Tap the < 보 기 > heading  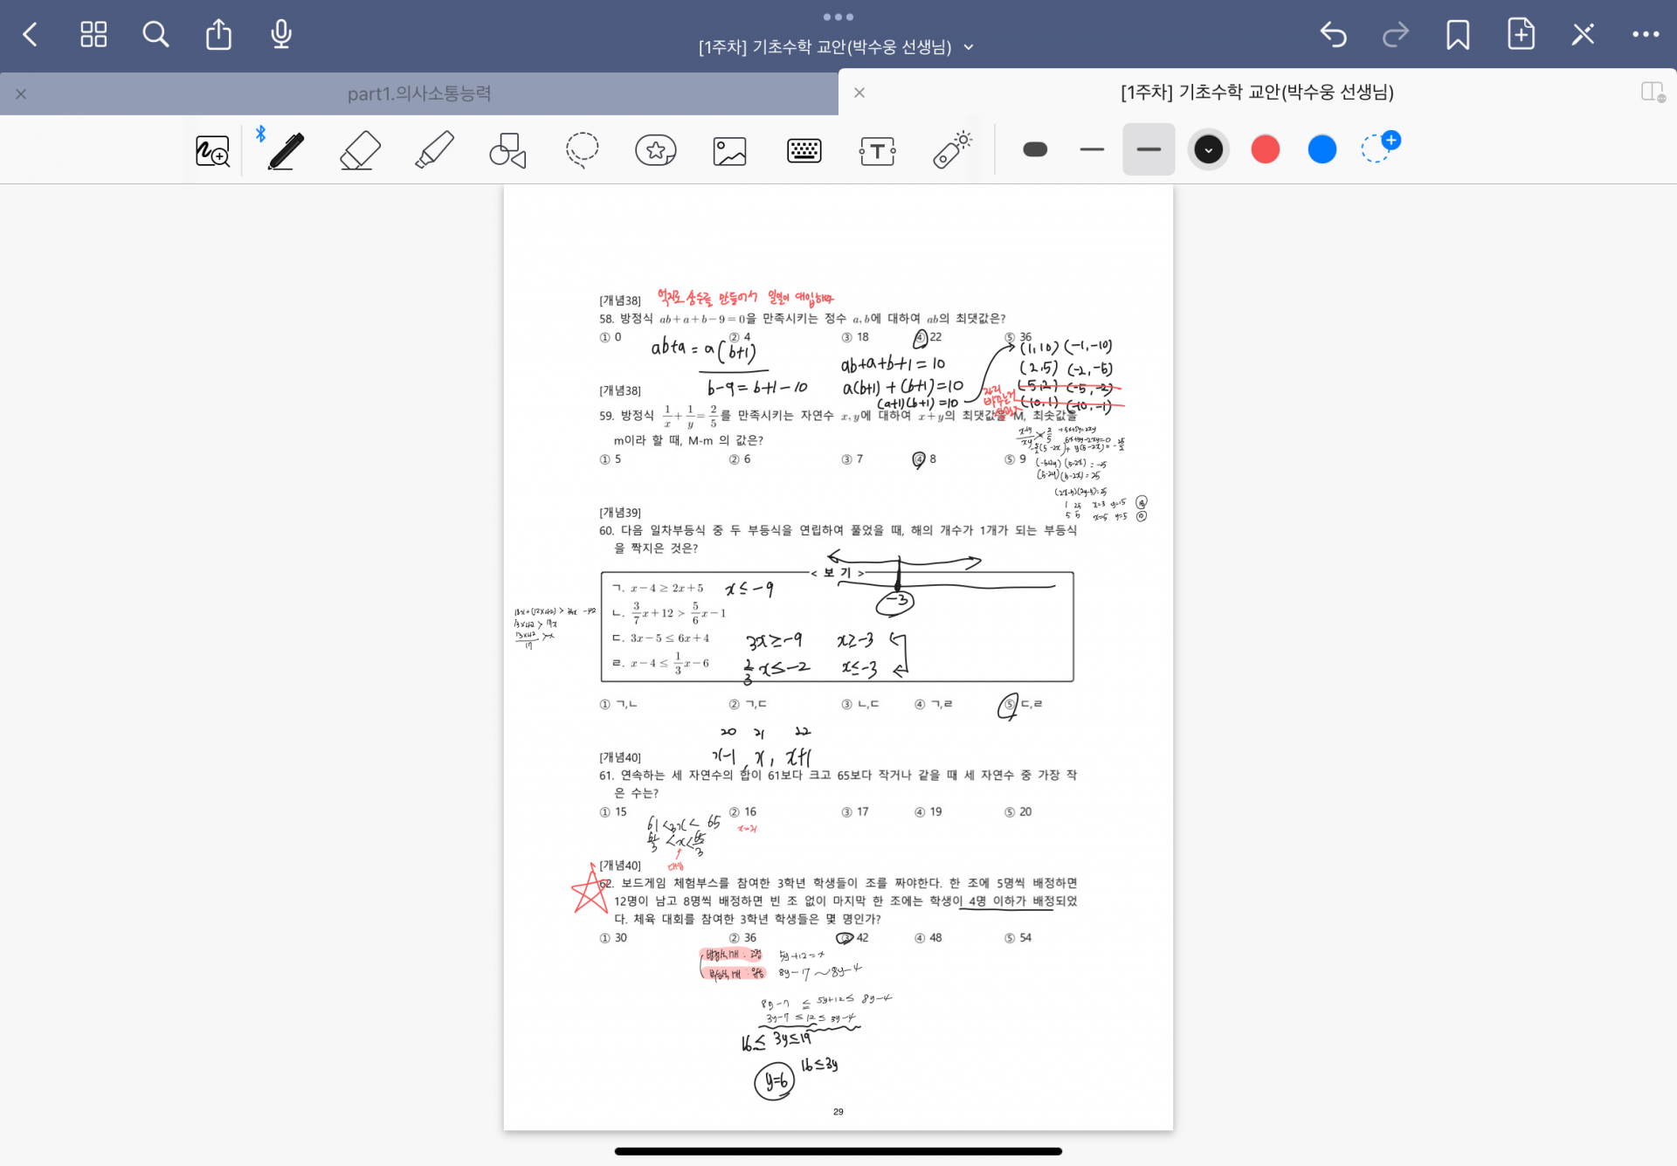coord(838,573)
